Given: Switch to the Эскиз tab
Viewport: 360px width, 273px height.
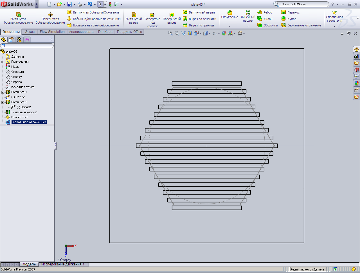Looking at the screenshot, I should point(30,32).
